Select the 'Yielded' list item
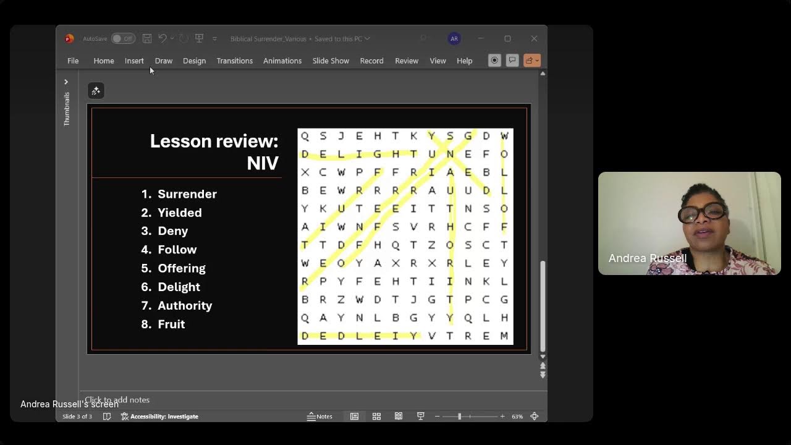The width and height of the screenshot is (791, 445). (x=180, y=213)
